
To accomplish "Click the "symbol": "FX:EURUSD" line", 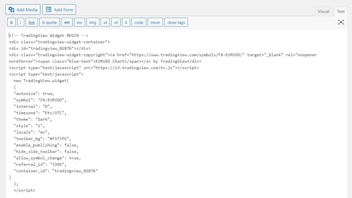I will coord(40,100).
